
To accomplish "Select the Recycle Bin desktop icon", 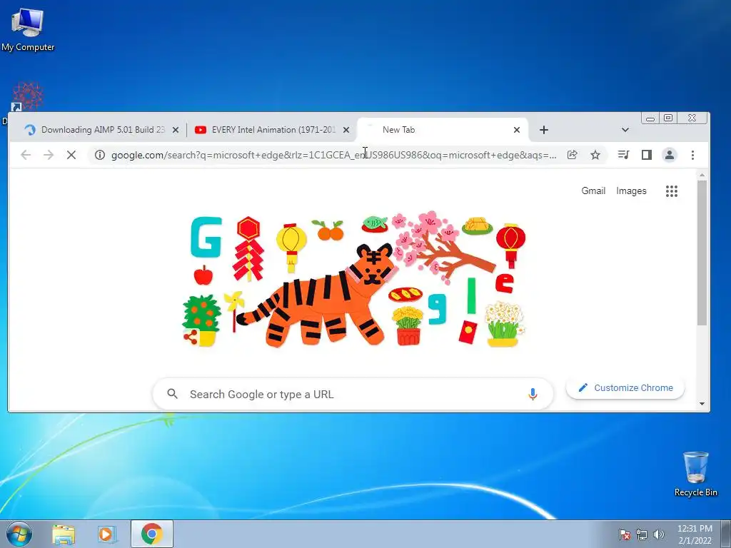I will coord(695,474).
